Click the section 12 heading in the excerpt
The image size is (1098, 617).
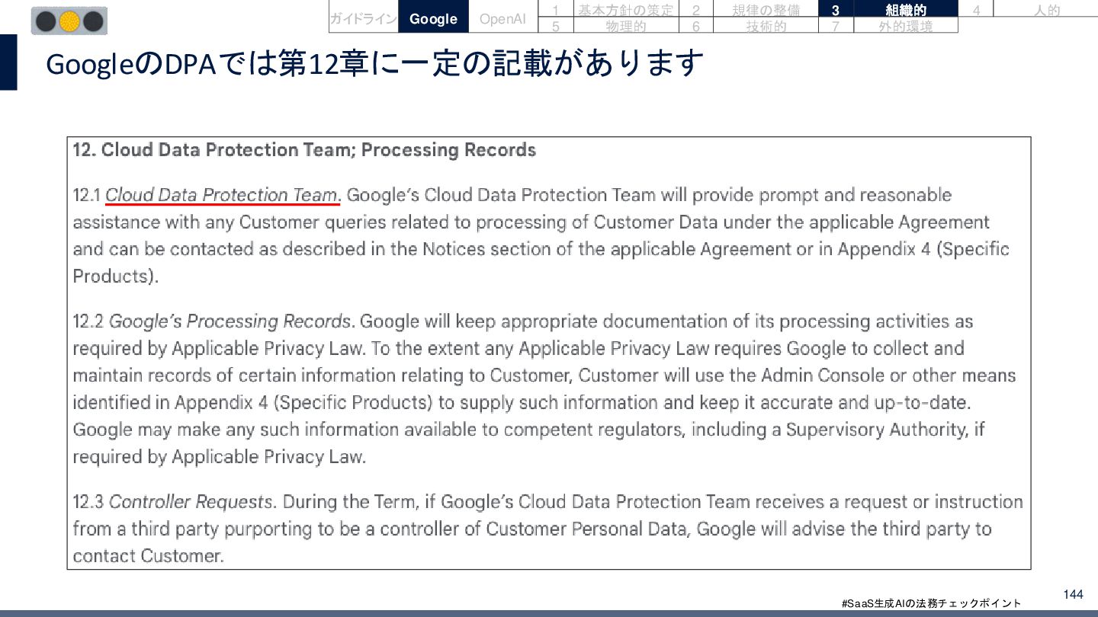[304, 150]
